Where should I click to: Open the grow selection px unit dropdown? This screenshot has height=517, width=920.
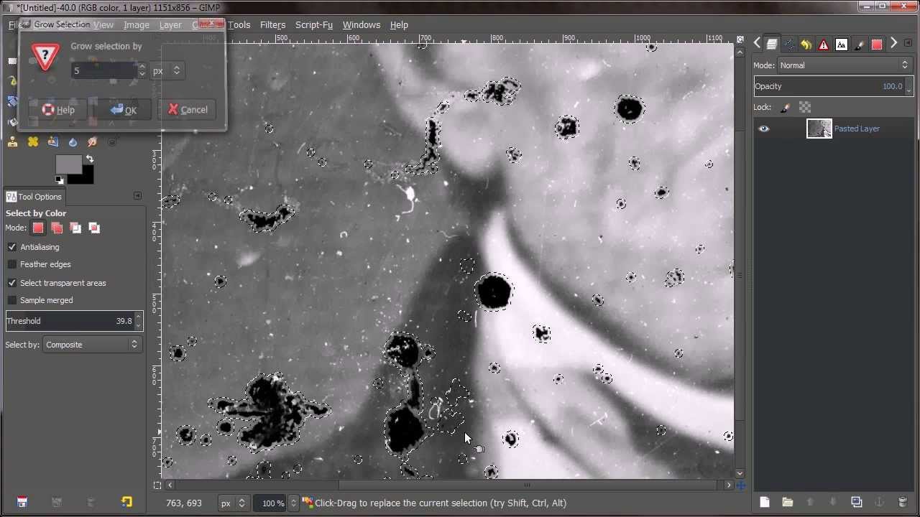167,70
